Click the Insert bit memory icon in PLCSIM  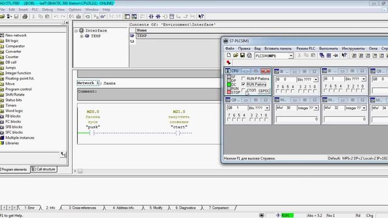pos(368,56)
